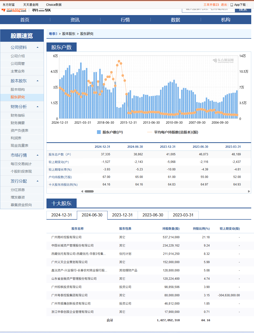
Task: Toggle the 股东户数(户) legend swatch
Action: pyautogui.click(x=99, y=132)
